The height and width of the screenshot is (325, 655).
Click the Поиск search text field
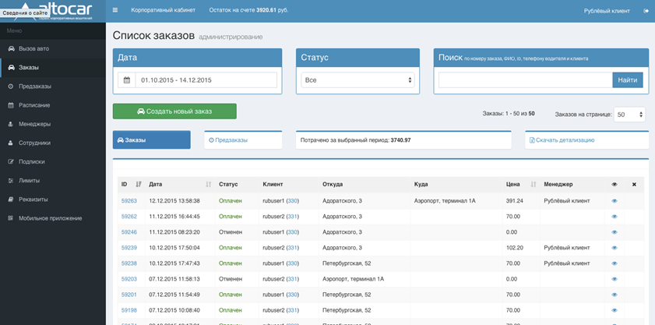(526, 80)
